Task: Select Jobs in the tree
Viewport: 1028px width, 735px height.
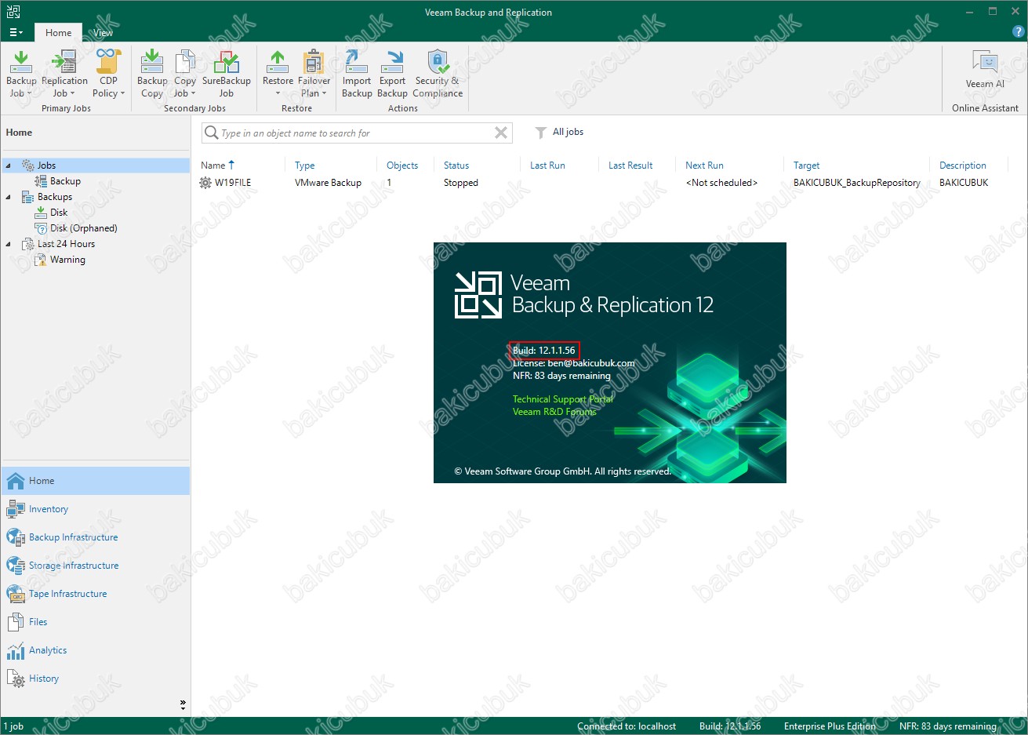Action: pos(46,166)
